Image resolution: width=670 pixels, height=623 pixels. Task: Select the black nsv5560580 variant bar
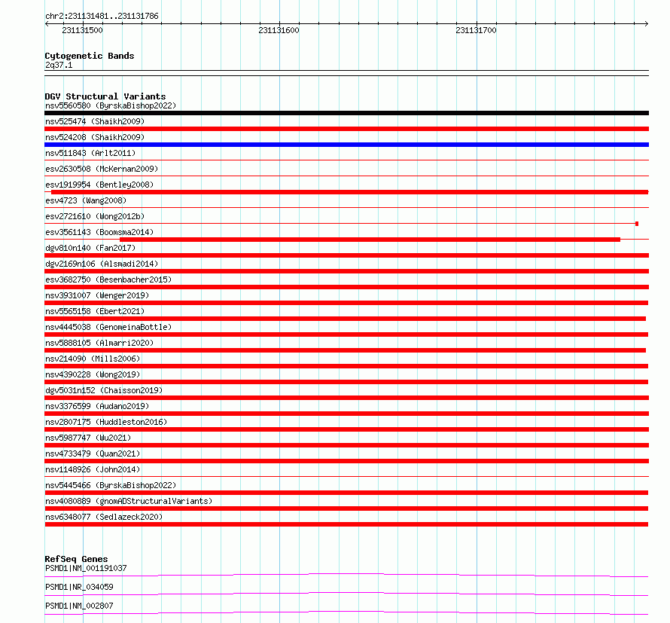[x=346, y=113]
